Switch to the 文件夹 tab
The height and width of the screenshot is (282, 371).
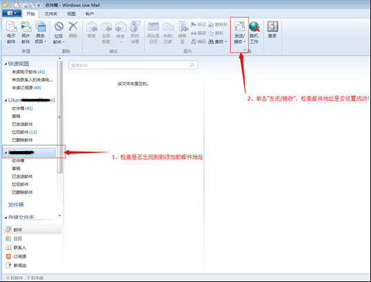click(51, 14)
